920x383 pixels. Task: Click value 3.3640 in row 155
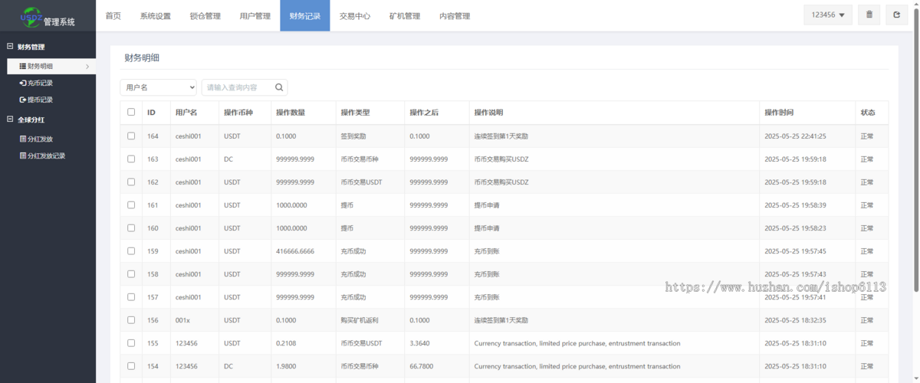pos(419,343)
